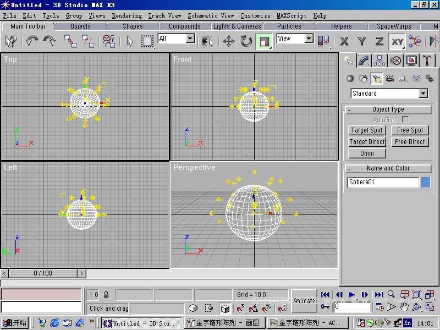The height and width of the screenshot is (330, 440).
Task: Switch to the Cameras category icon
Action: point(389,79)
